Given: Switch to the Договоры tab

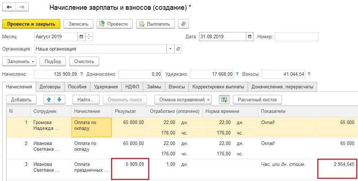Looking at the screenshot, I should pos(50,87).
